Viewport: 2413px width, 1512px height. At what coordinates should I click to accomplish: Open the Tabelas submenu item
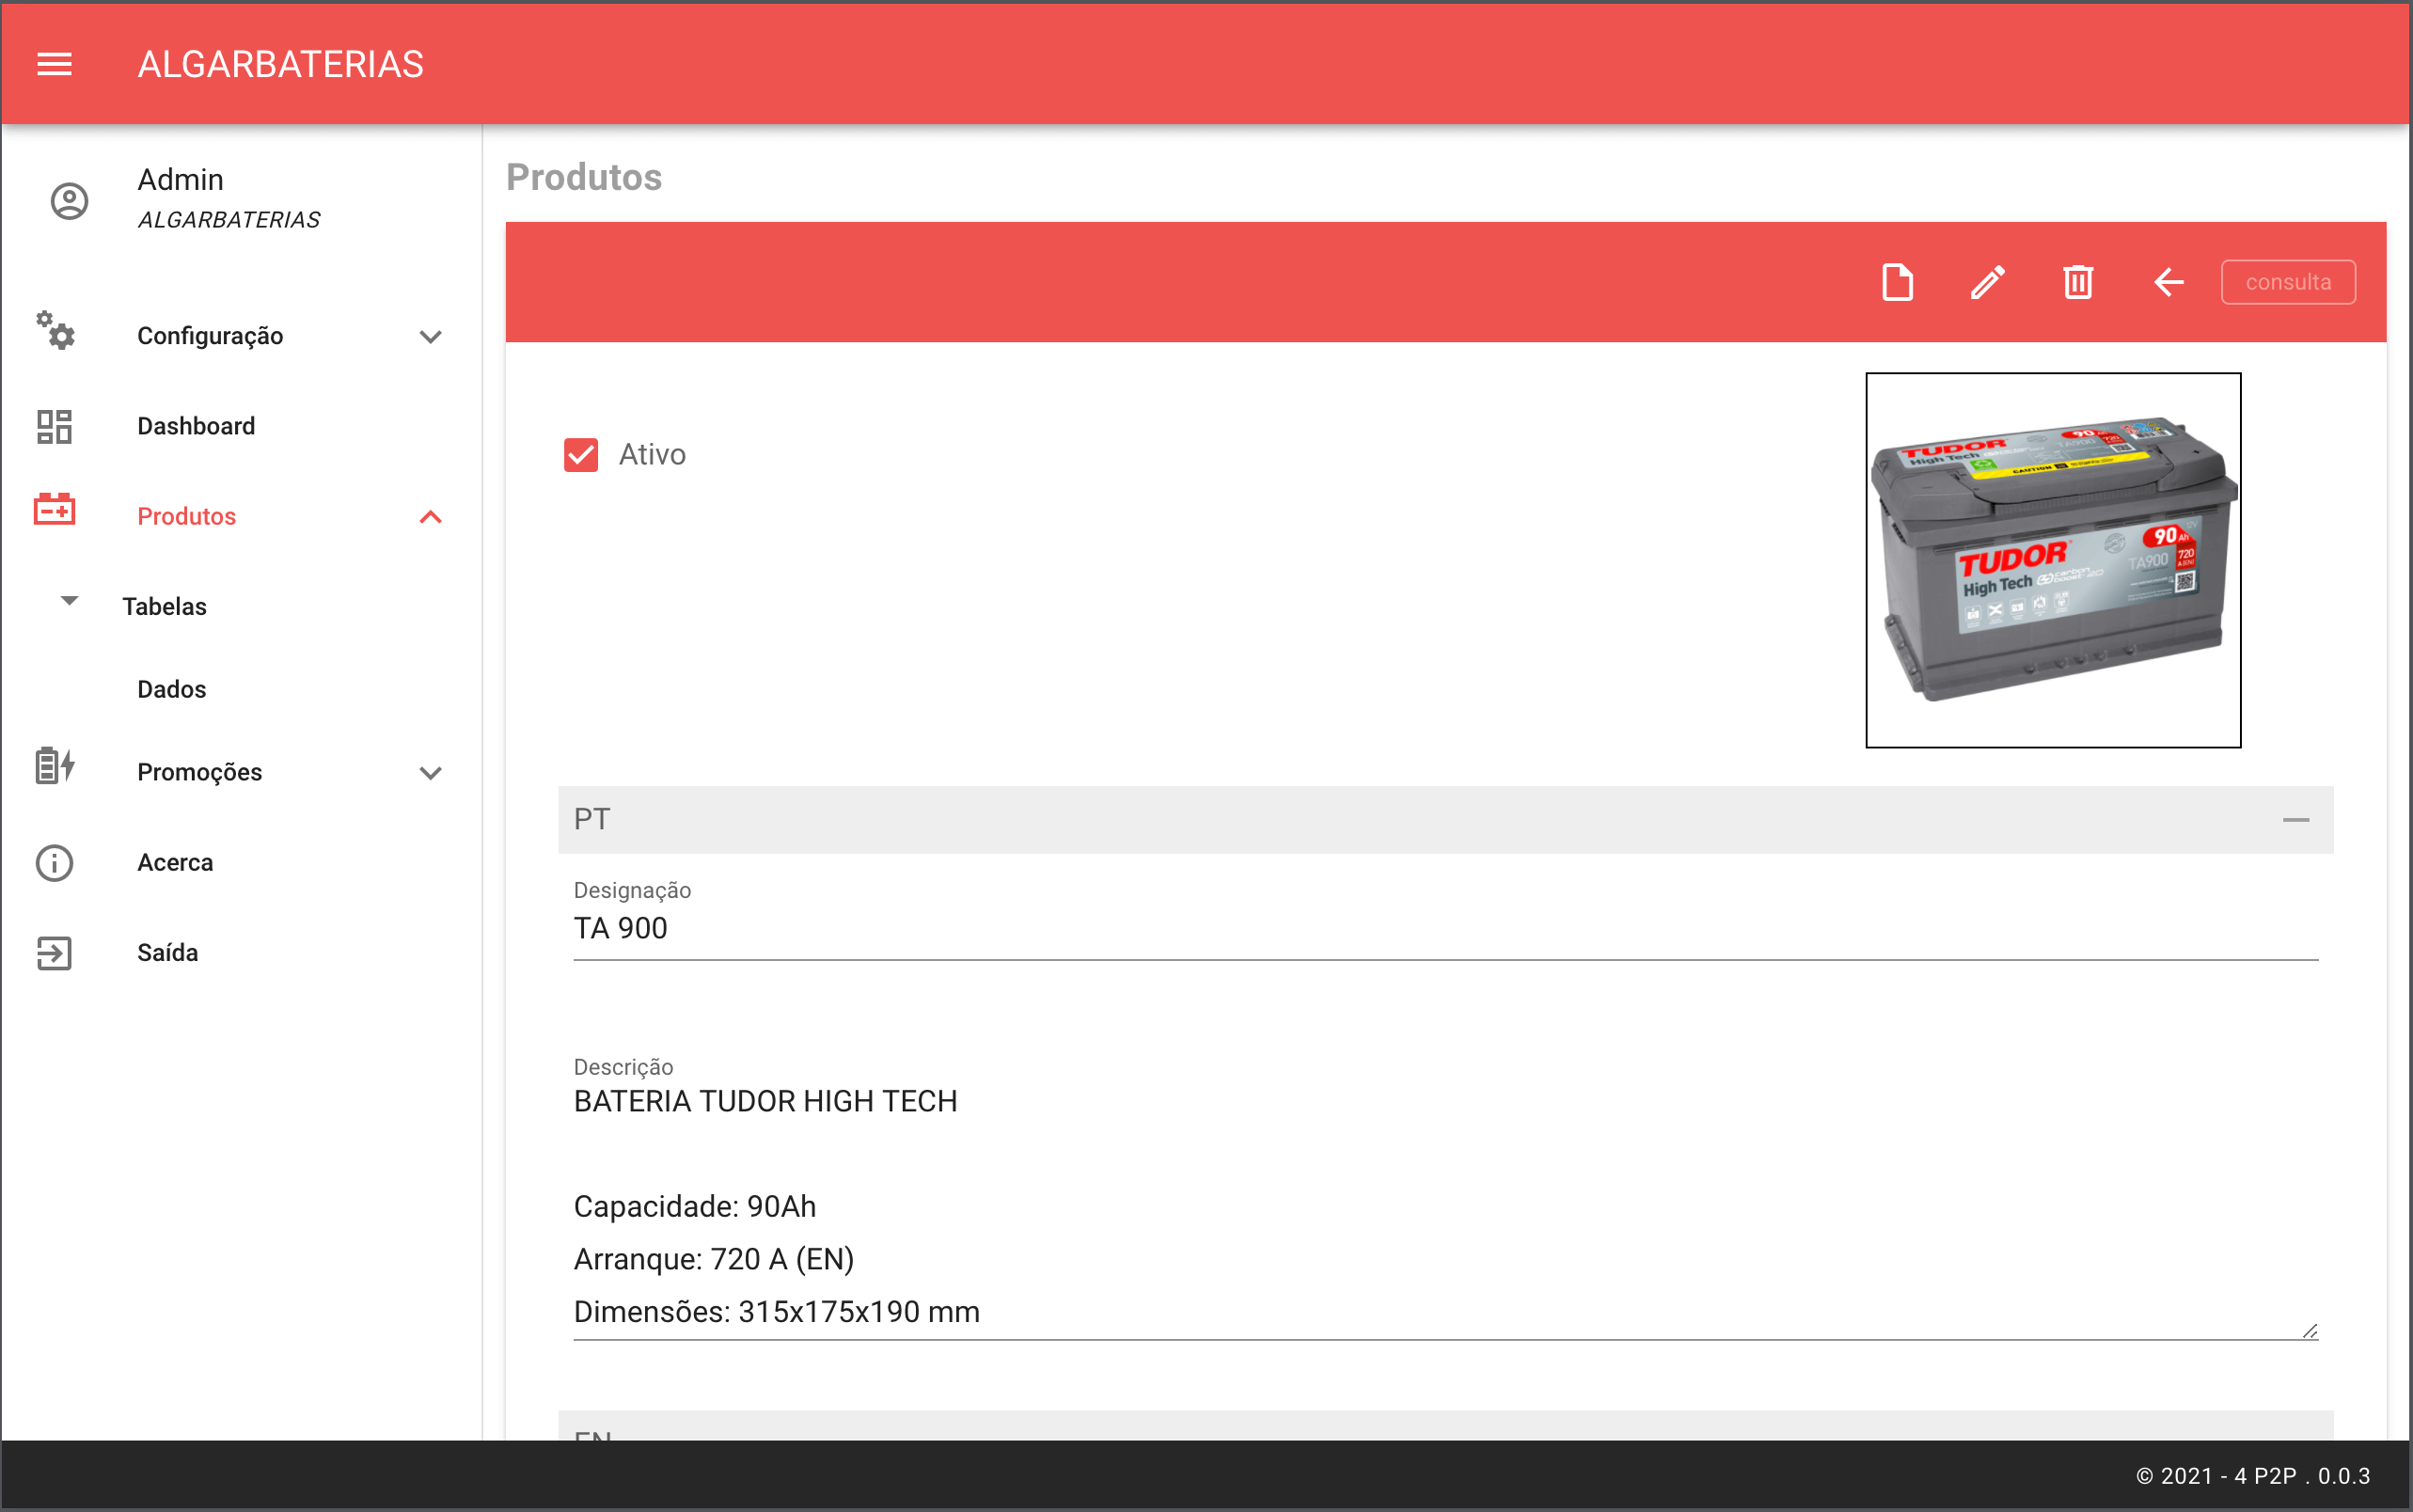[x=165, y=606]
